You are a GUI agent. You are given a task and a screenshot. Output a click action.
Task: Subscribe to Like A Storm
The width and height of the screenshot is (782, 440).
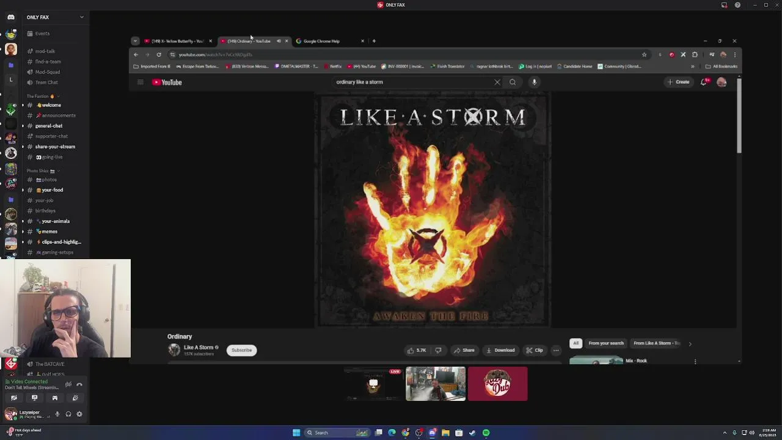pyautogui.click(x=241, y=350)
